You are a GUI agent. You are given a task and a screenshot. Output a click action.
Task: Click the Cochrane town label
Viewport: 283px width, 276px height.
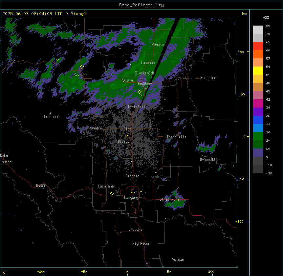click(x=106, y=186)
